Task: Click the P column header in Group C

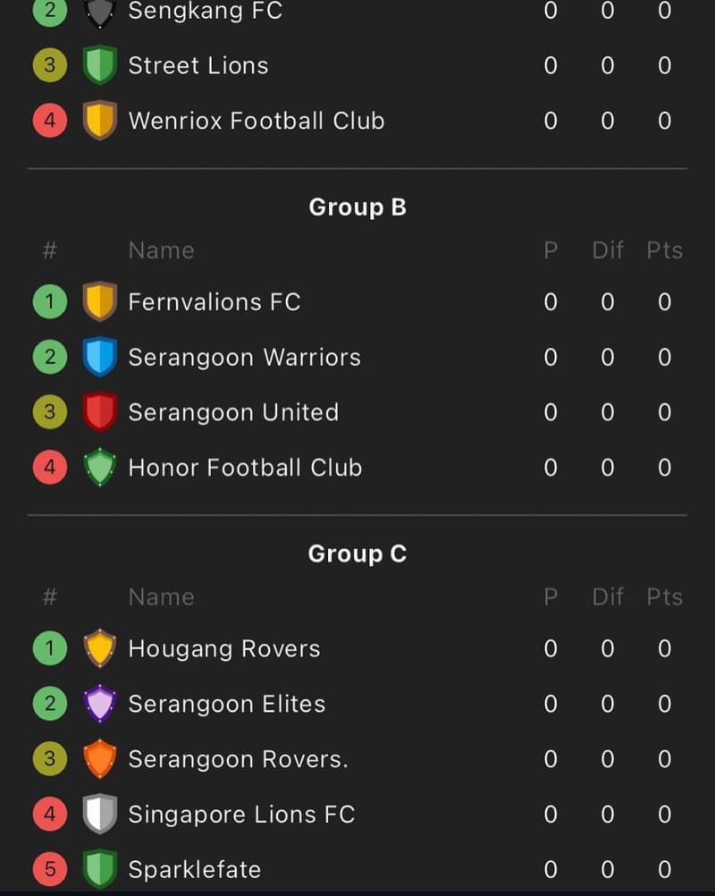Action: [x=550, y=597]
